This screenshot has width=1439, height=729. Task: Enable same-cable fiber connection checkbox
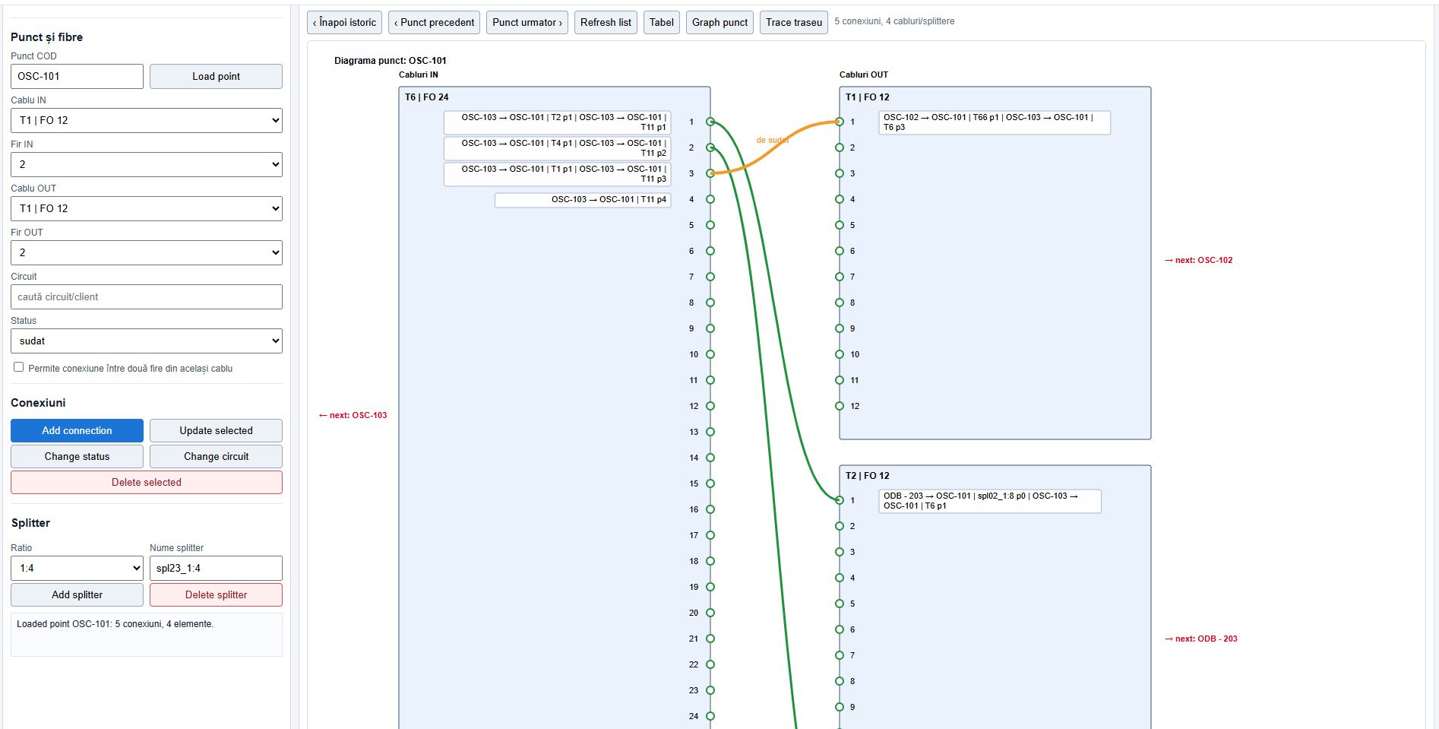[x=19, y=367]
